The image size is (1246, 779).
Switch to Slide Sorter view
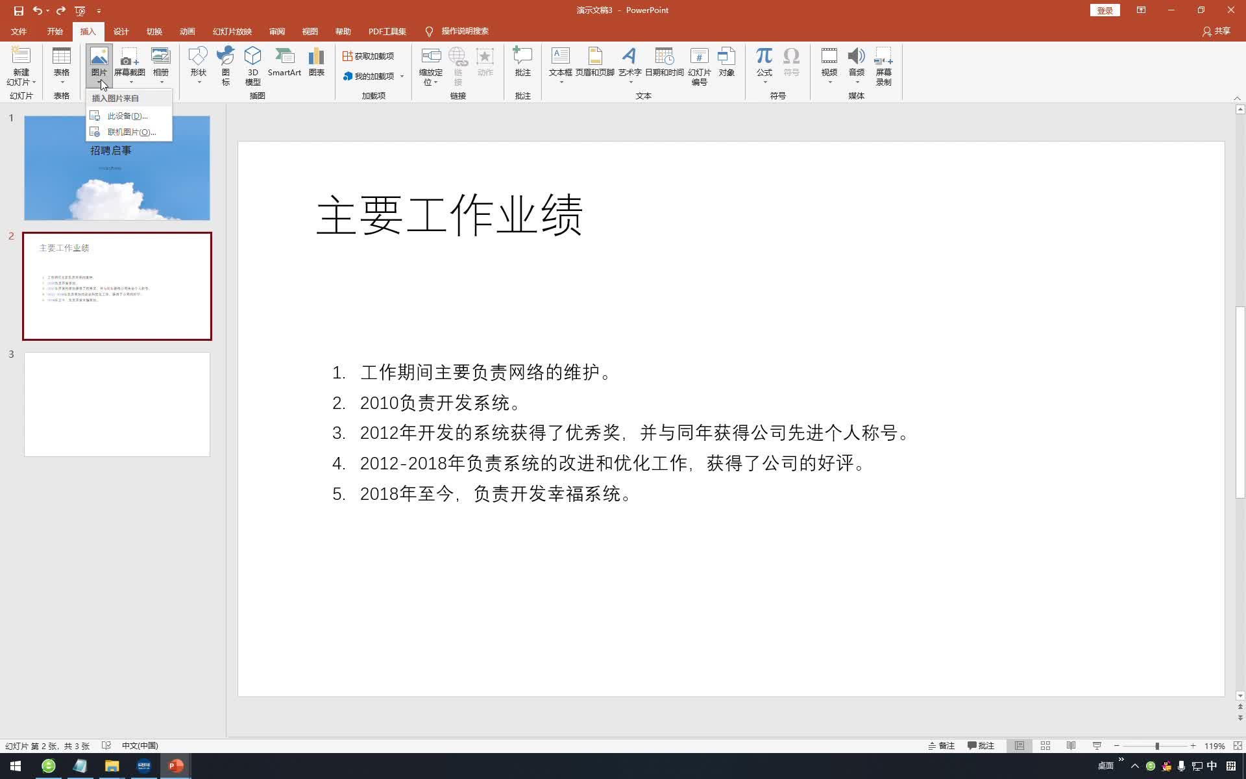coord(1045,746)
